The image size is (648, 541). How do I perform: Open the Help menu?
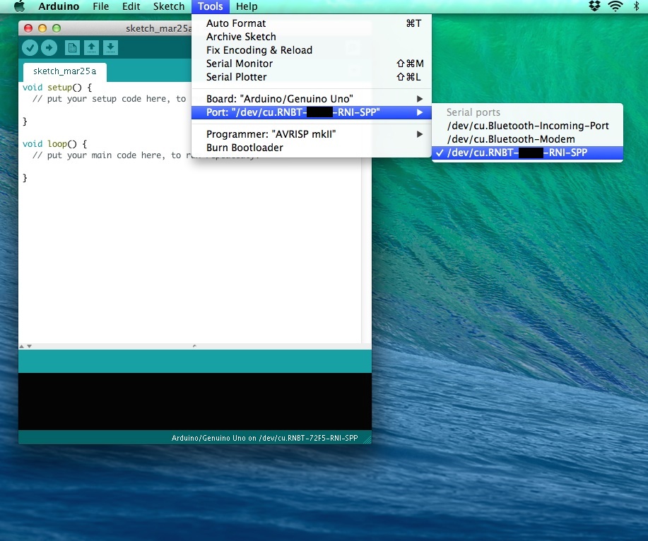(247, 6)
